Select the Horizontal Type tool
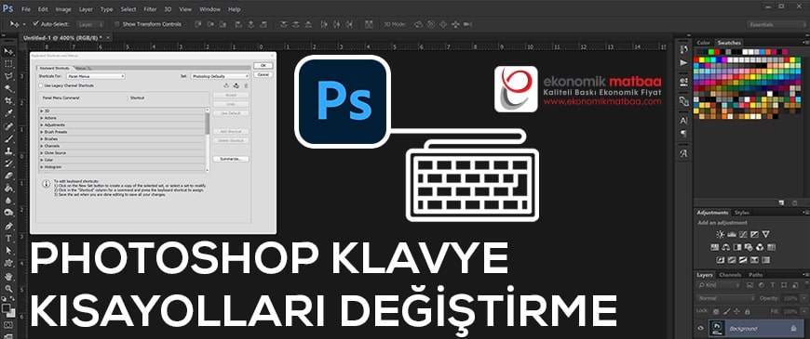The height and width of the screenshot is (339, 810). (8, 238)
